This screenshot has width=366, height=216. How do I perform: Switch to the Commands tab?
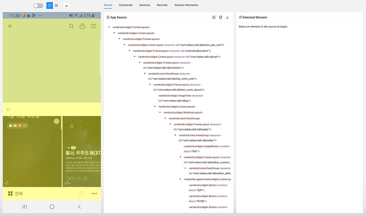125,5
